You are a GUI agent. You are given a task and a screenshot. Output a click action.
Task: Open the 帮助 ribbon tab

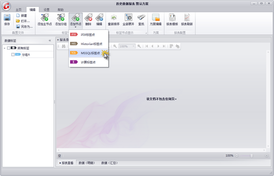(x=60, y=10)
